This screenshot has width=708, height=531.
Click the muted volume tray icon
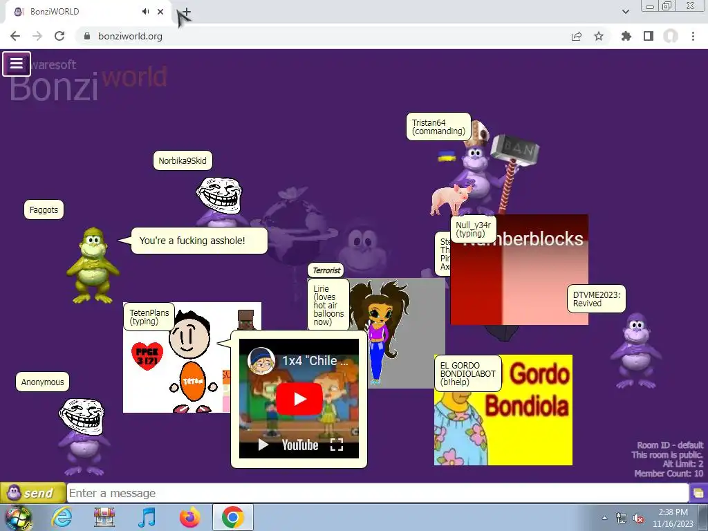pyautogui.click(x=638, y=519)
